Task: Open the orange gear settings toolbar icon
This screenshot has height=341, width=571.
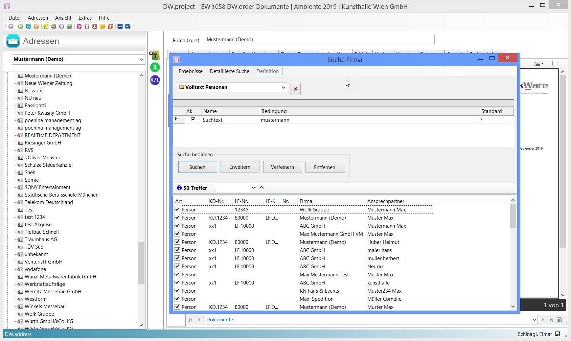Action: [36, 26]
